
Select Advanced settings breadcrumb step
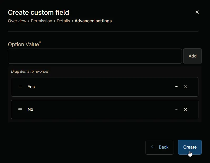(93, 21)
